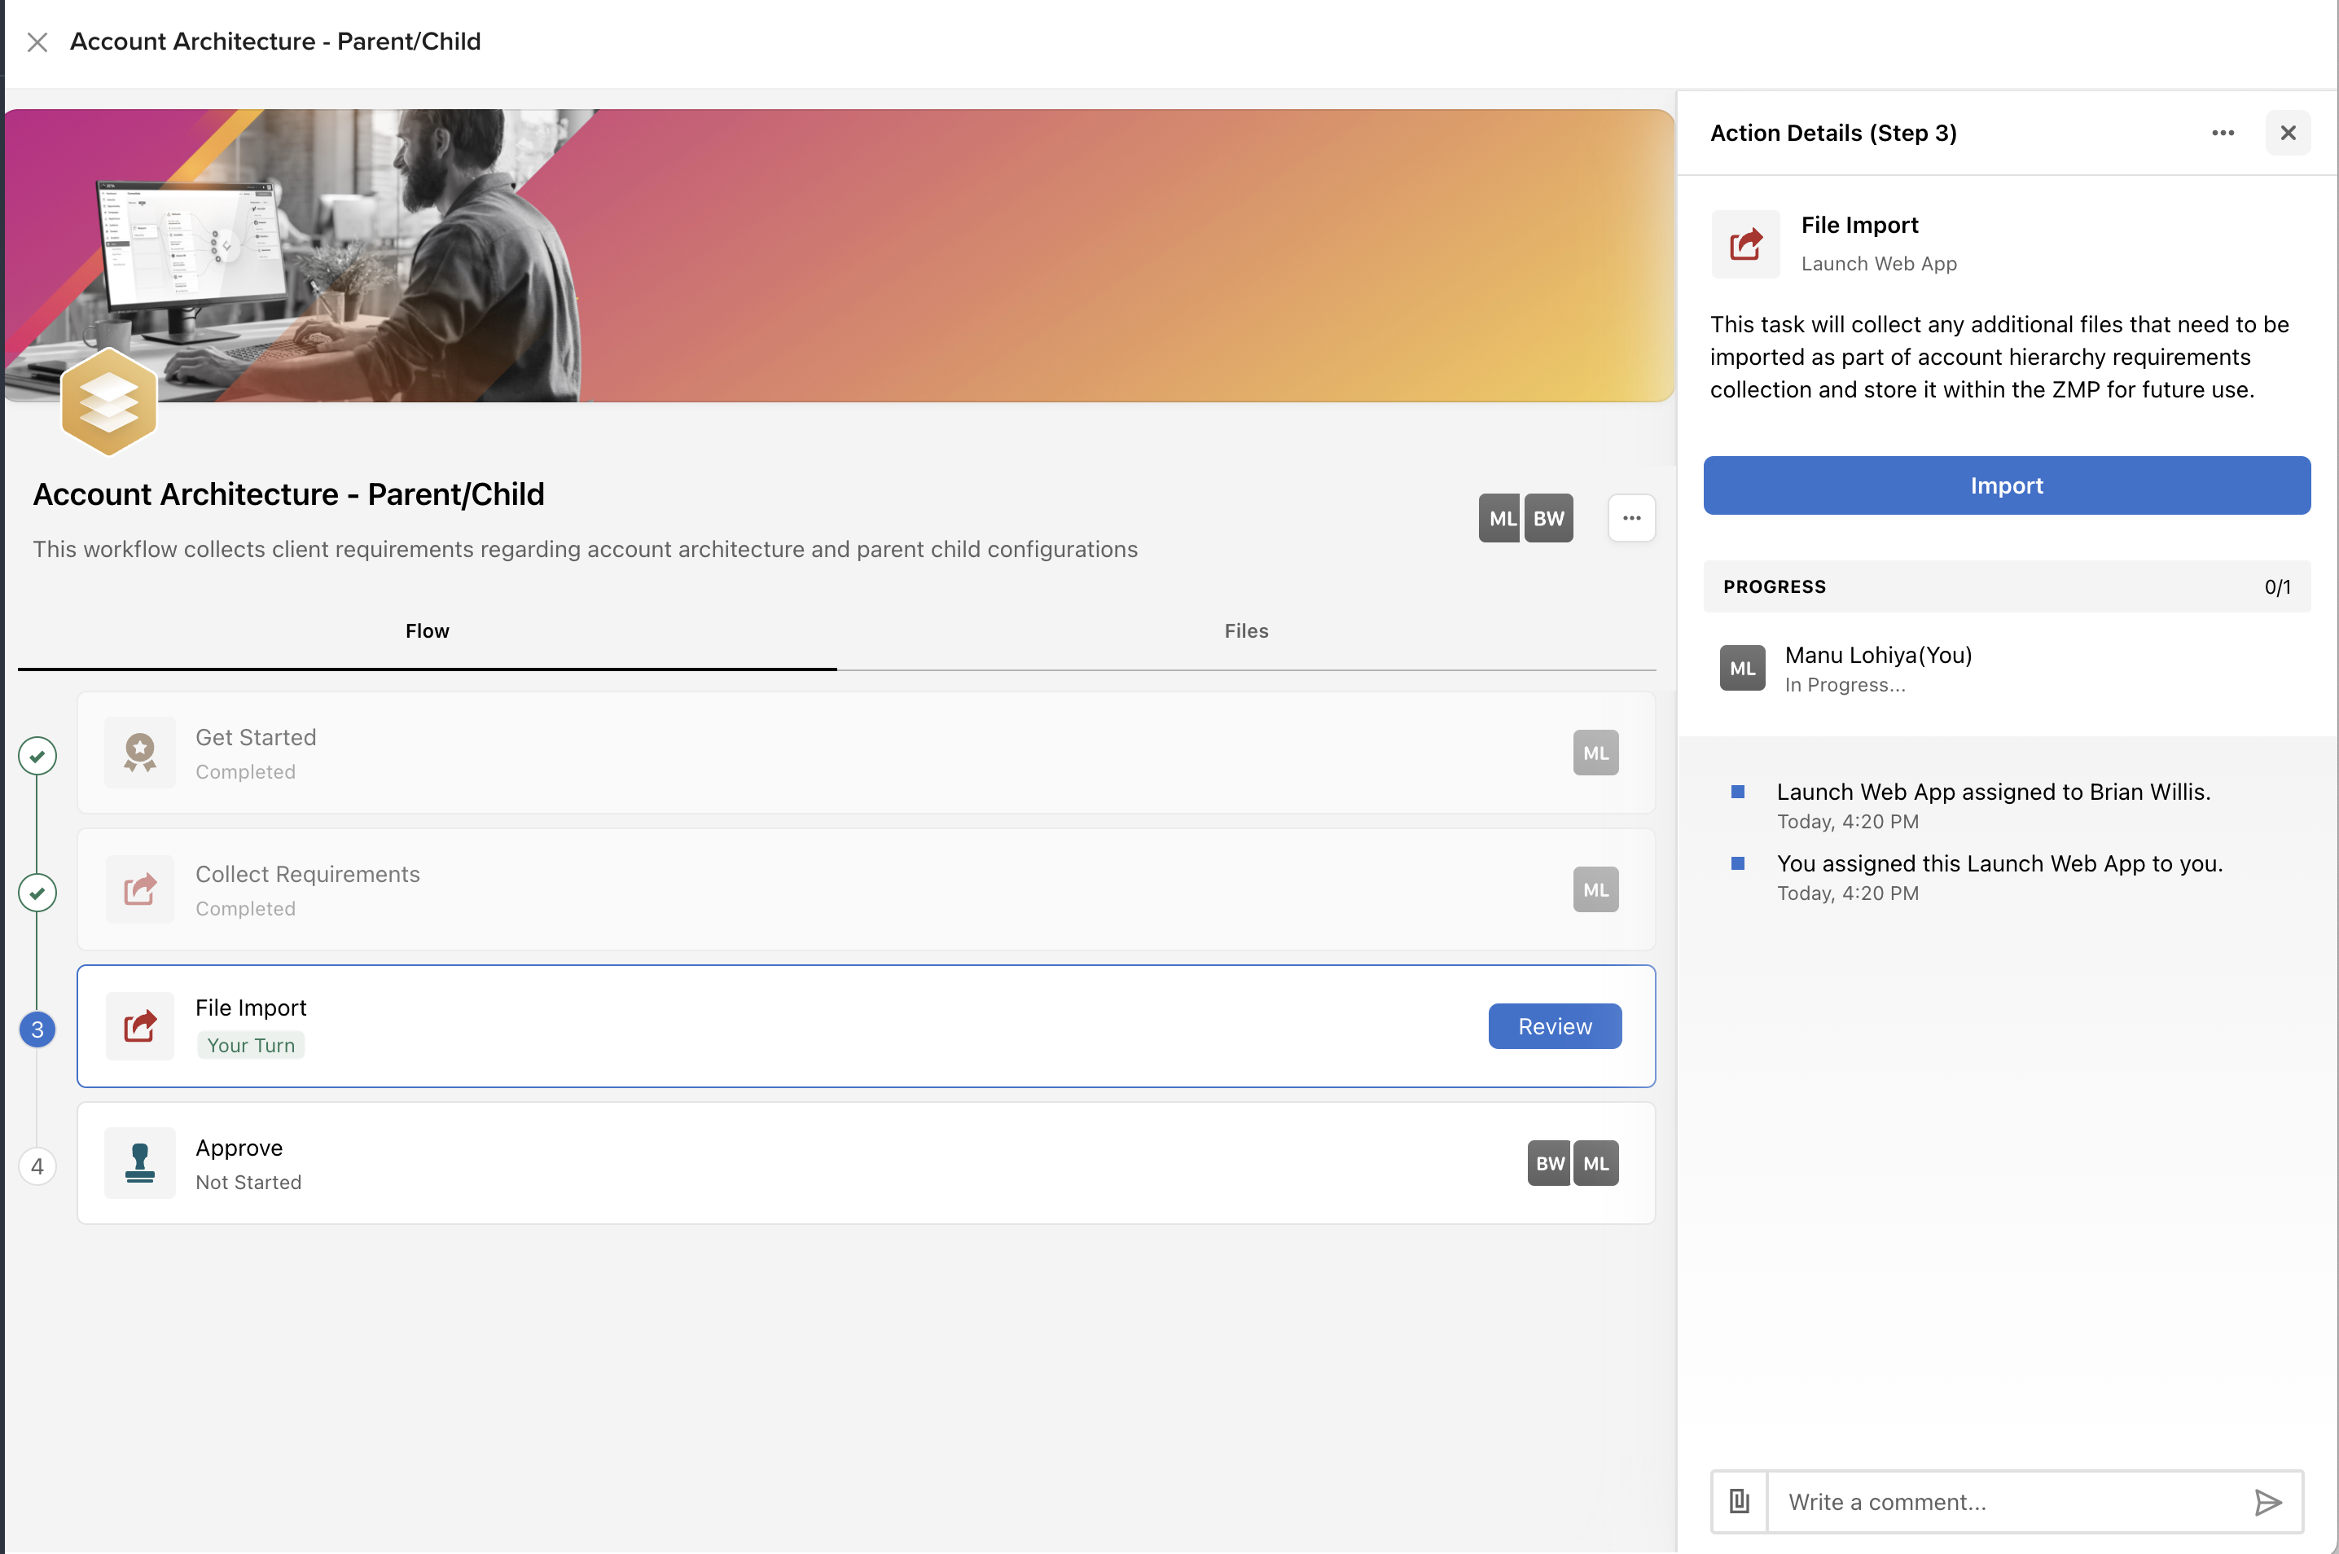Click the File Import share icon in Action Details

1745,244
